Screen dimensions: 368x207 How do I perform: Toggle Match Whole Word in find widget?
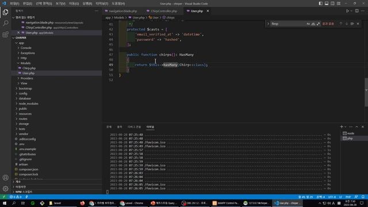pos(313,24)
